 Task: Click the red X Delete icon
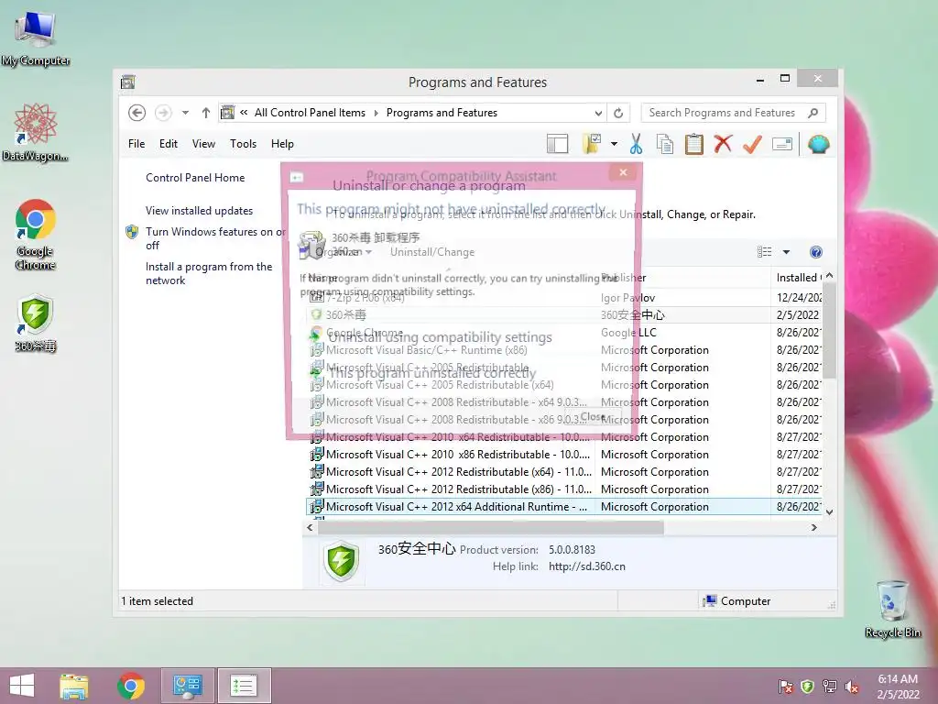tap(723, 144)
